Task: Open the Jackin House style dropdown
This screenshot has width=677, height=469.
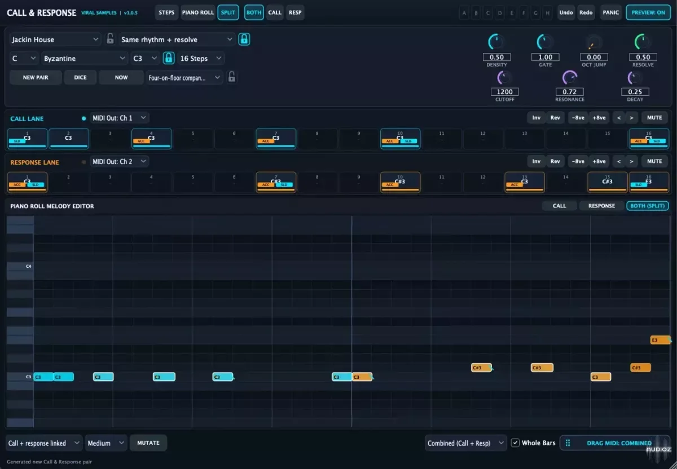Action: click(55, 39)
